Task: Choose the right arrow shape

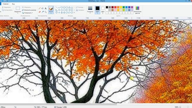Action: coord(67,10)
